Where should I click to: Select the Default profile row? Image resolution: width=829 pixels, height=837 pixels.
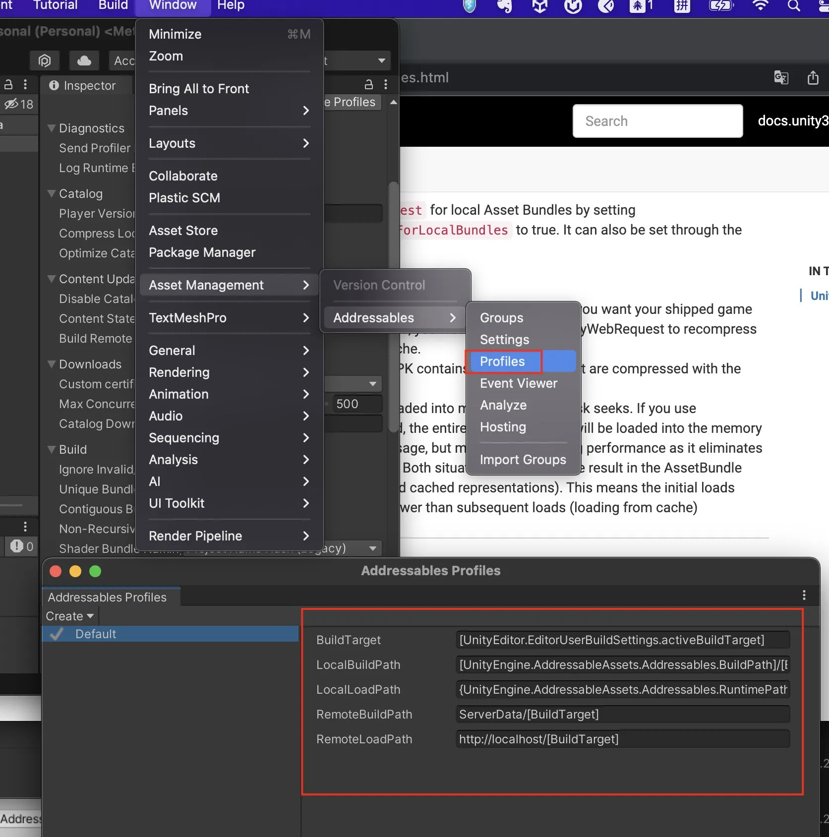click(x=171, y=634)
